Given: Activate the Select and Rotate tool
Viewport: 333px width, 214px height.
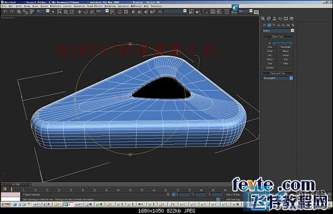Looking at the screenshot, I should point(86,12).
